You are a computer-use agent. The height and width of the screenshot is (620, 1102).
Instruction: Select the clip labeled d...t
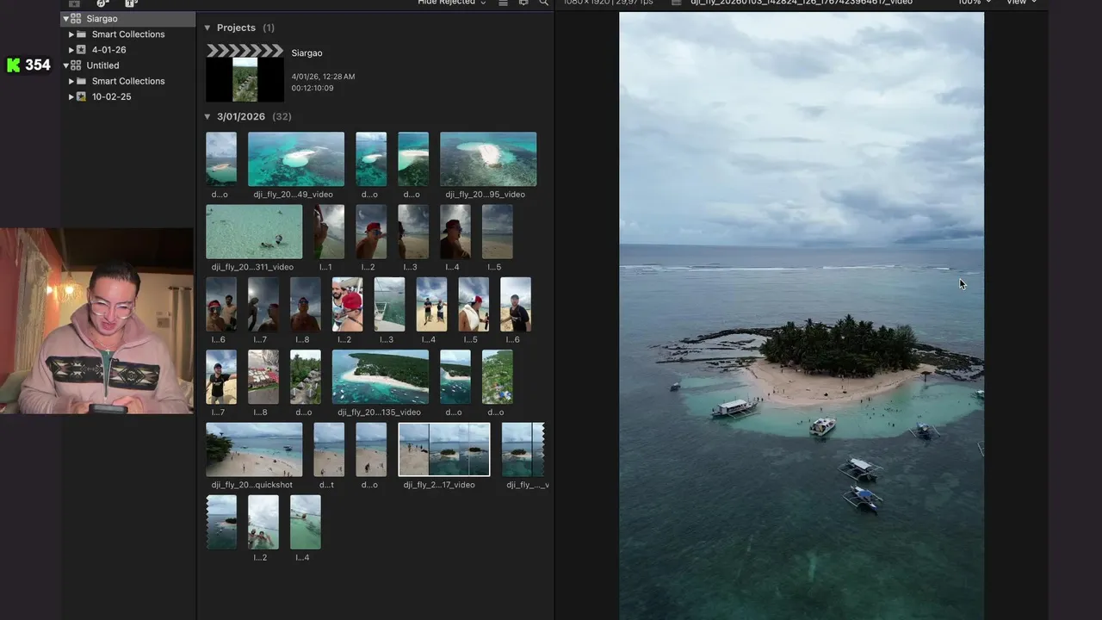coord(329,449)
